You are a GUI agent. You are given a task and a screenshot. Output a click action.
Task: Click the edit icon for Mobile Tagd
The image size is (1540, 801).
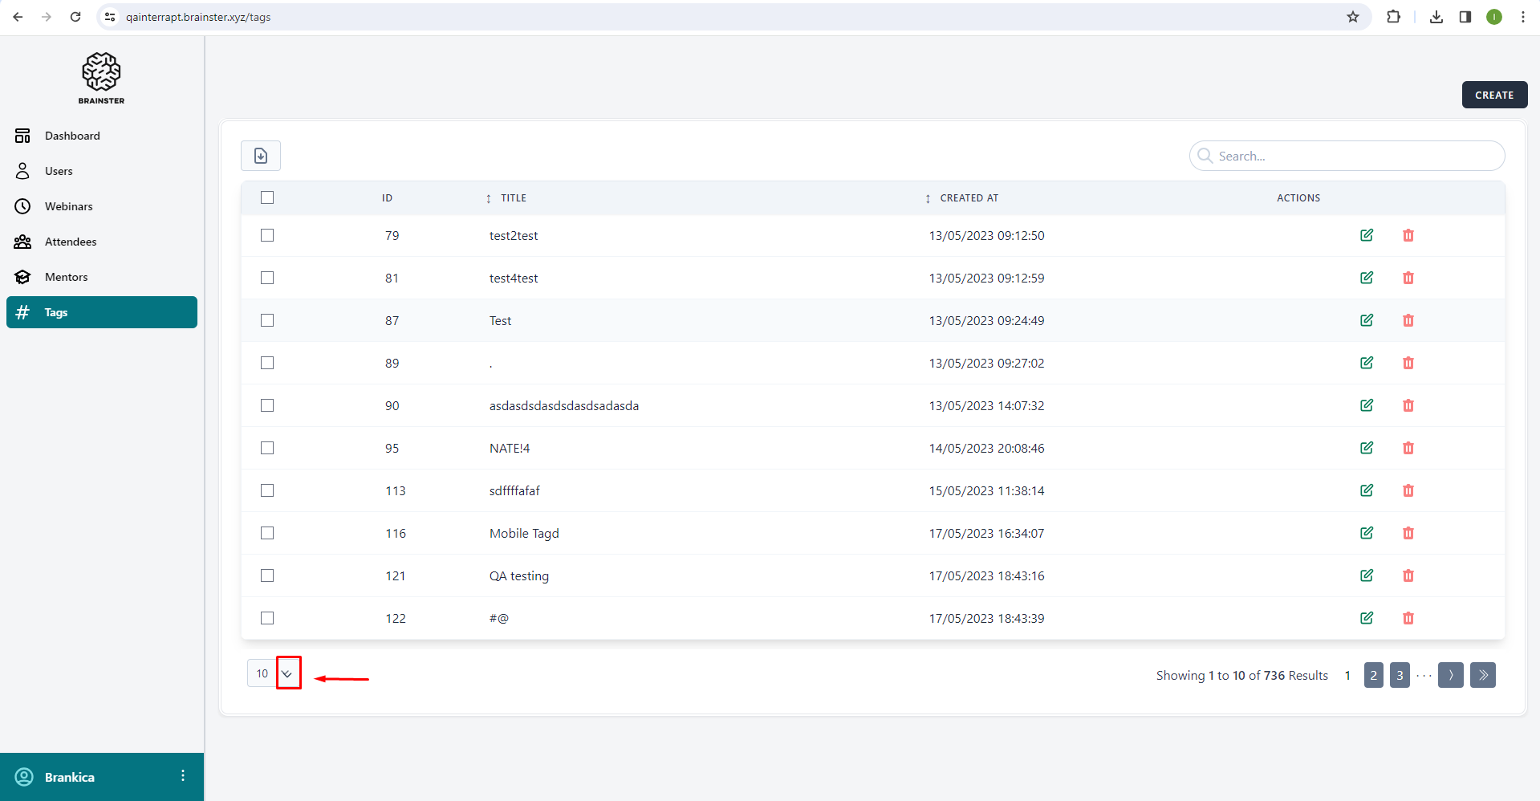tap(1367, 533)
